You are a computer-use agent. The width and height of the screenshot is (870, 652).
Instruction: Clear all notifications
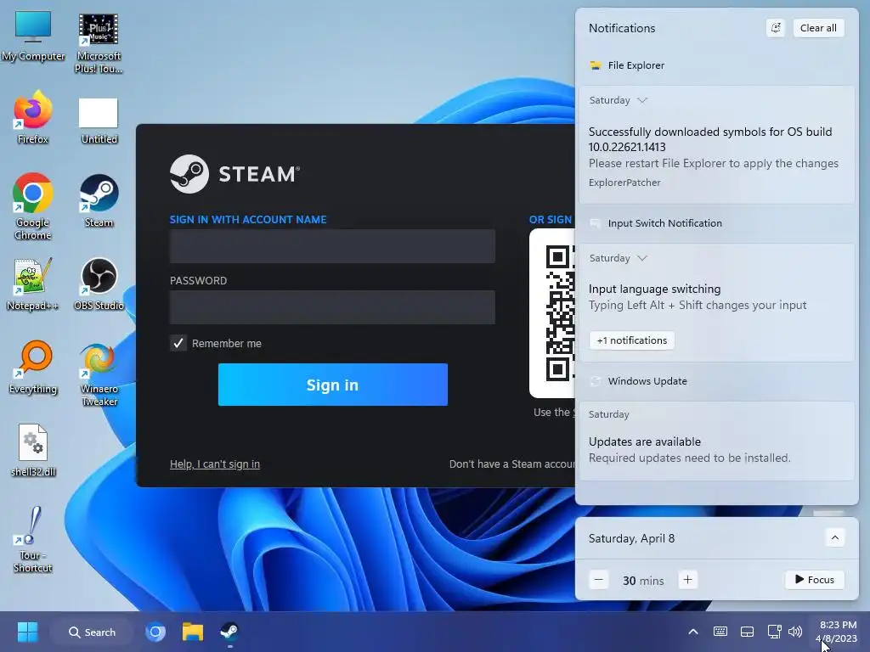pyautogui.click(x=818, y=28)
